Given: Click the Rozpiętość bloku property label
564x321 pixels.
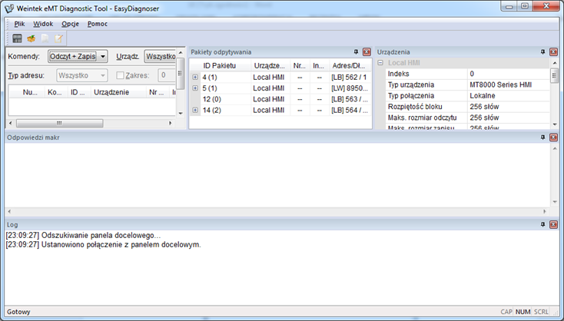Looking at the screenshot, I should pyautogui.click(x=415, y=107).
